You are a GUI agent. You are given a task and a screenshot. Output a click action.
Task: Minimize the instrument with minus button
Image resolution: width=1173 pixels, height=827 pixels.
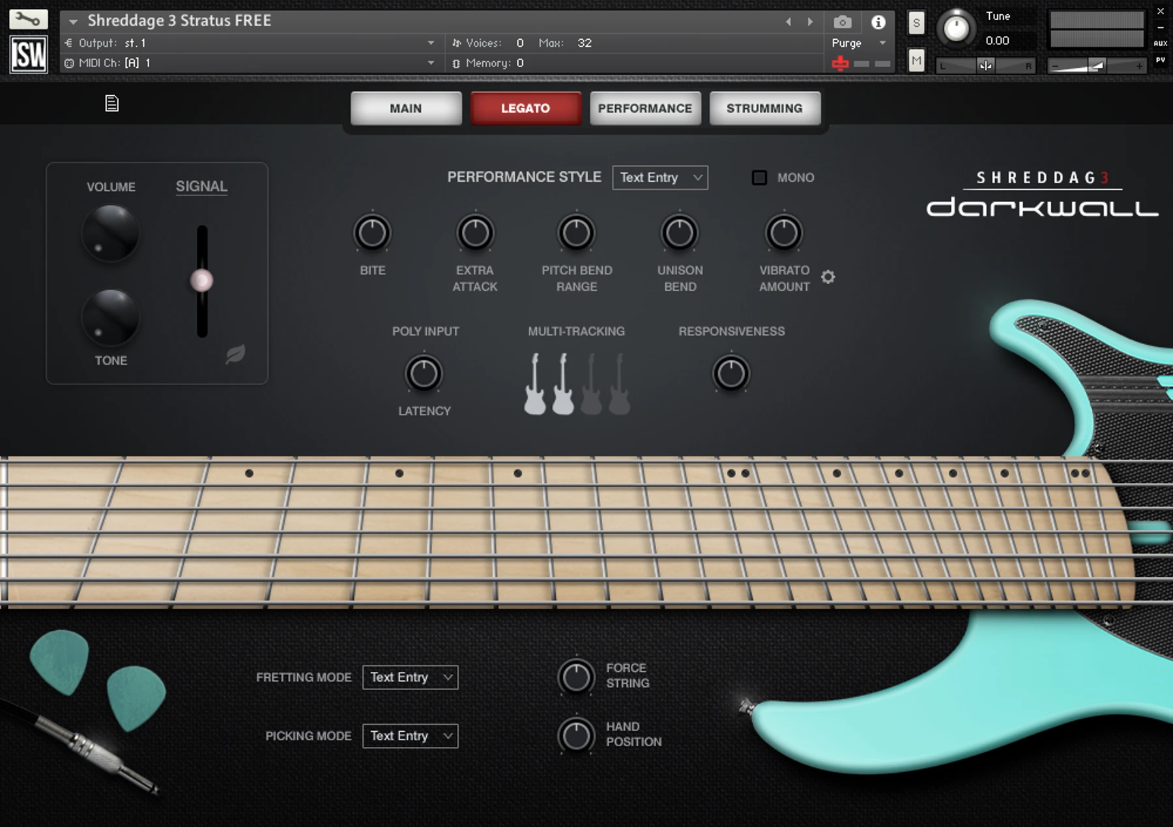[1161, 28]
